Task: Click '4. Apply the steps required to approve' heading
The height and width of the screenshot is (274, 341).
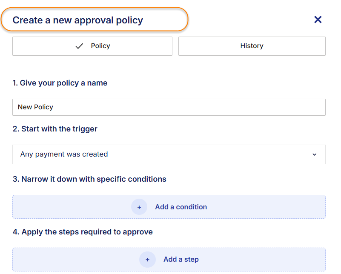Action: [x=83, y=232]
